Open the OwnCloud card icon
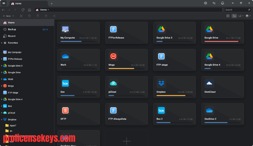Viewport: 253px width, 146px height. 209,83
